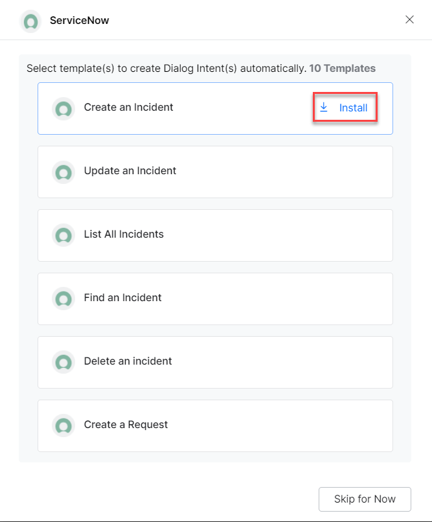
Task: Select the Find an Incident template card
Action: [x=215, y=299]
